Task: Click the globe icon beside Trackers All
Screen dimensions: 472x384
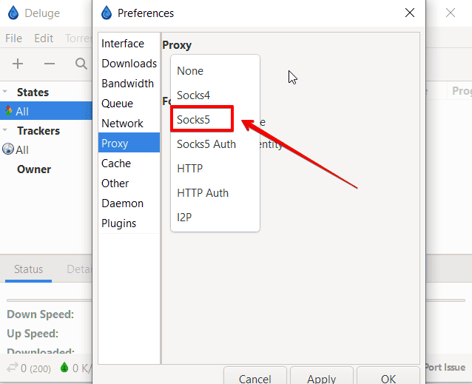Action: click(8, 149)
